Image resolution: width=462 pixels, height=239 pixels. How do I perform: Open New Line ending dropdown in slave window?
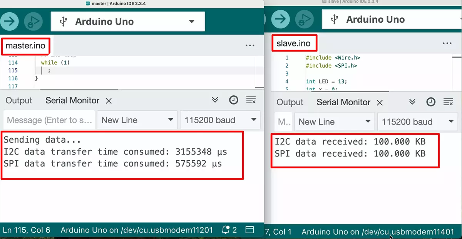(335, 122)
